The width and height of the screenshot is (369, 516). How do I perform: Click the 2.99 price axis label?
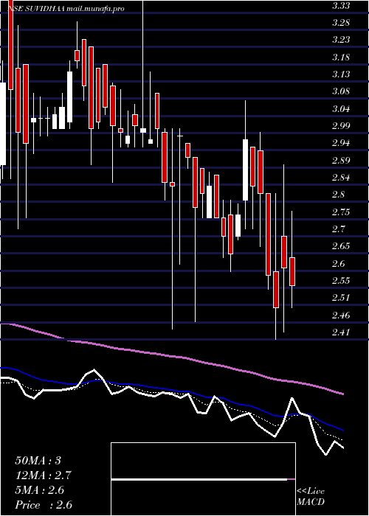click(340, 126)
